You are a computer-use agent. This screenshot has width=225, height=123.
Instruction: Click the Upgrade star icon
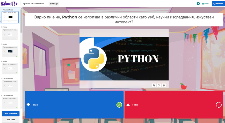pyautogui.click(x=198, y=4)
